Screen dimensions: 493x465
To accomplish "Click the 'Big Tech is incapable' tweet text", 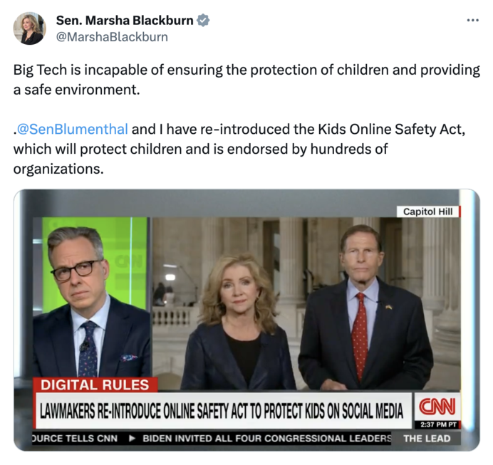I will [246, 80].
